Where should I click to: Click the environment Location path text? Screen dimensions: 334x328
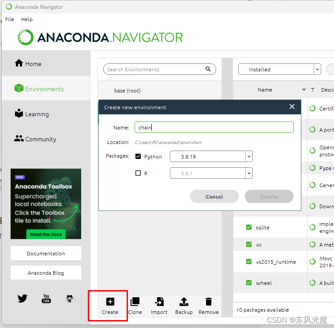pyautogui.click(x=168, y=142)
